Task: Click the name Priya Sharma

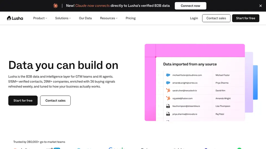Action: [x=222, y=83]
